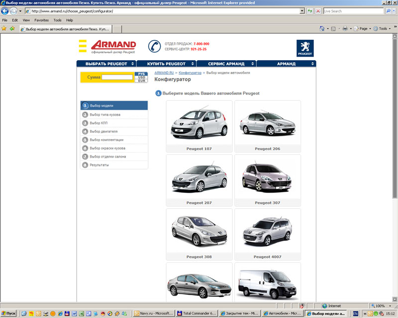Viewport: 398px width, 318px height.
Task: Switch to 'Navy.ru - Microsoft...' taskbar window
Action: (154, 314)
